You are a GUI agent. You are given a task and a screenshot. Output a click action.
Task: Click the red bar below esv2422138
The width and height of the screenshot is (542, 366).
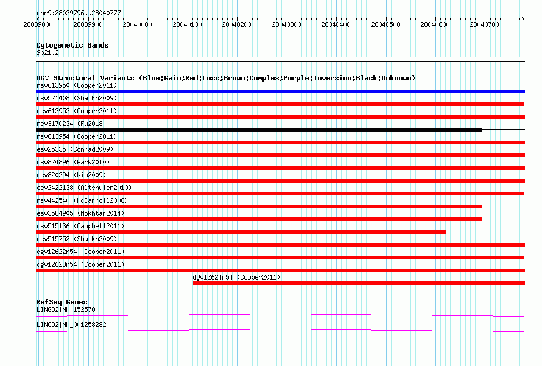pyautogui.click(x=280, y=194)
